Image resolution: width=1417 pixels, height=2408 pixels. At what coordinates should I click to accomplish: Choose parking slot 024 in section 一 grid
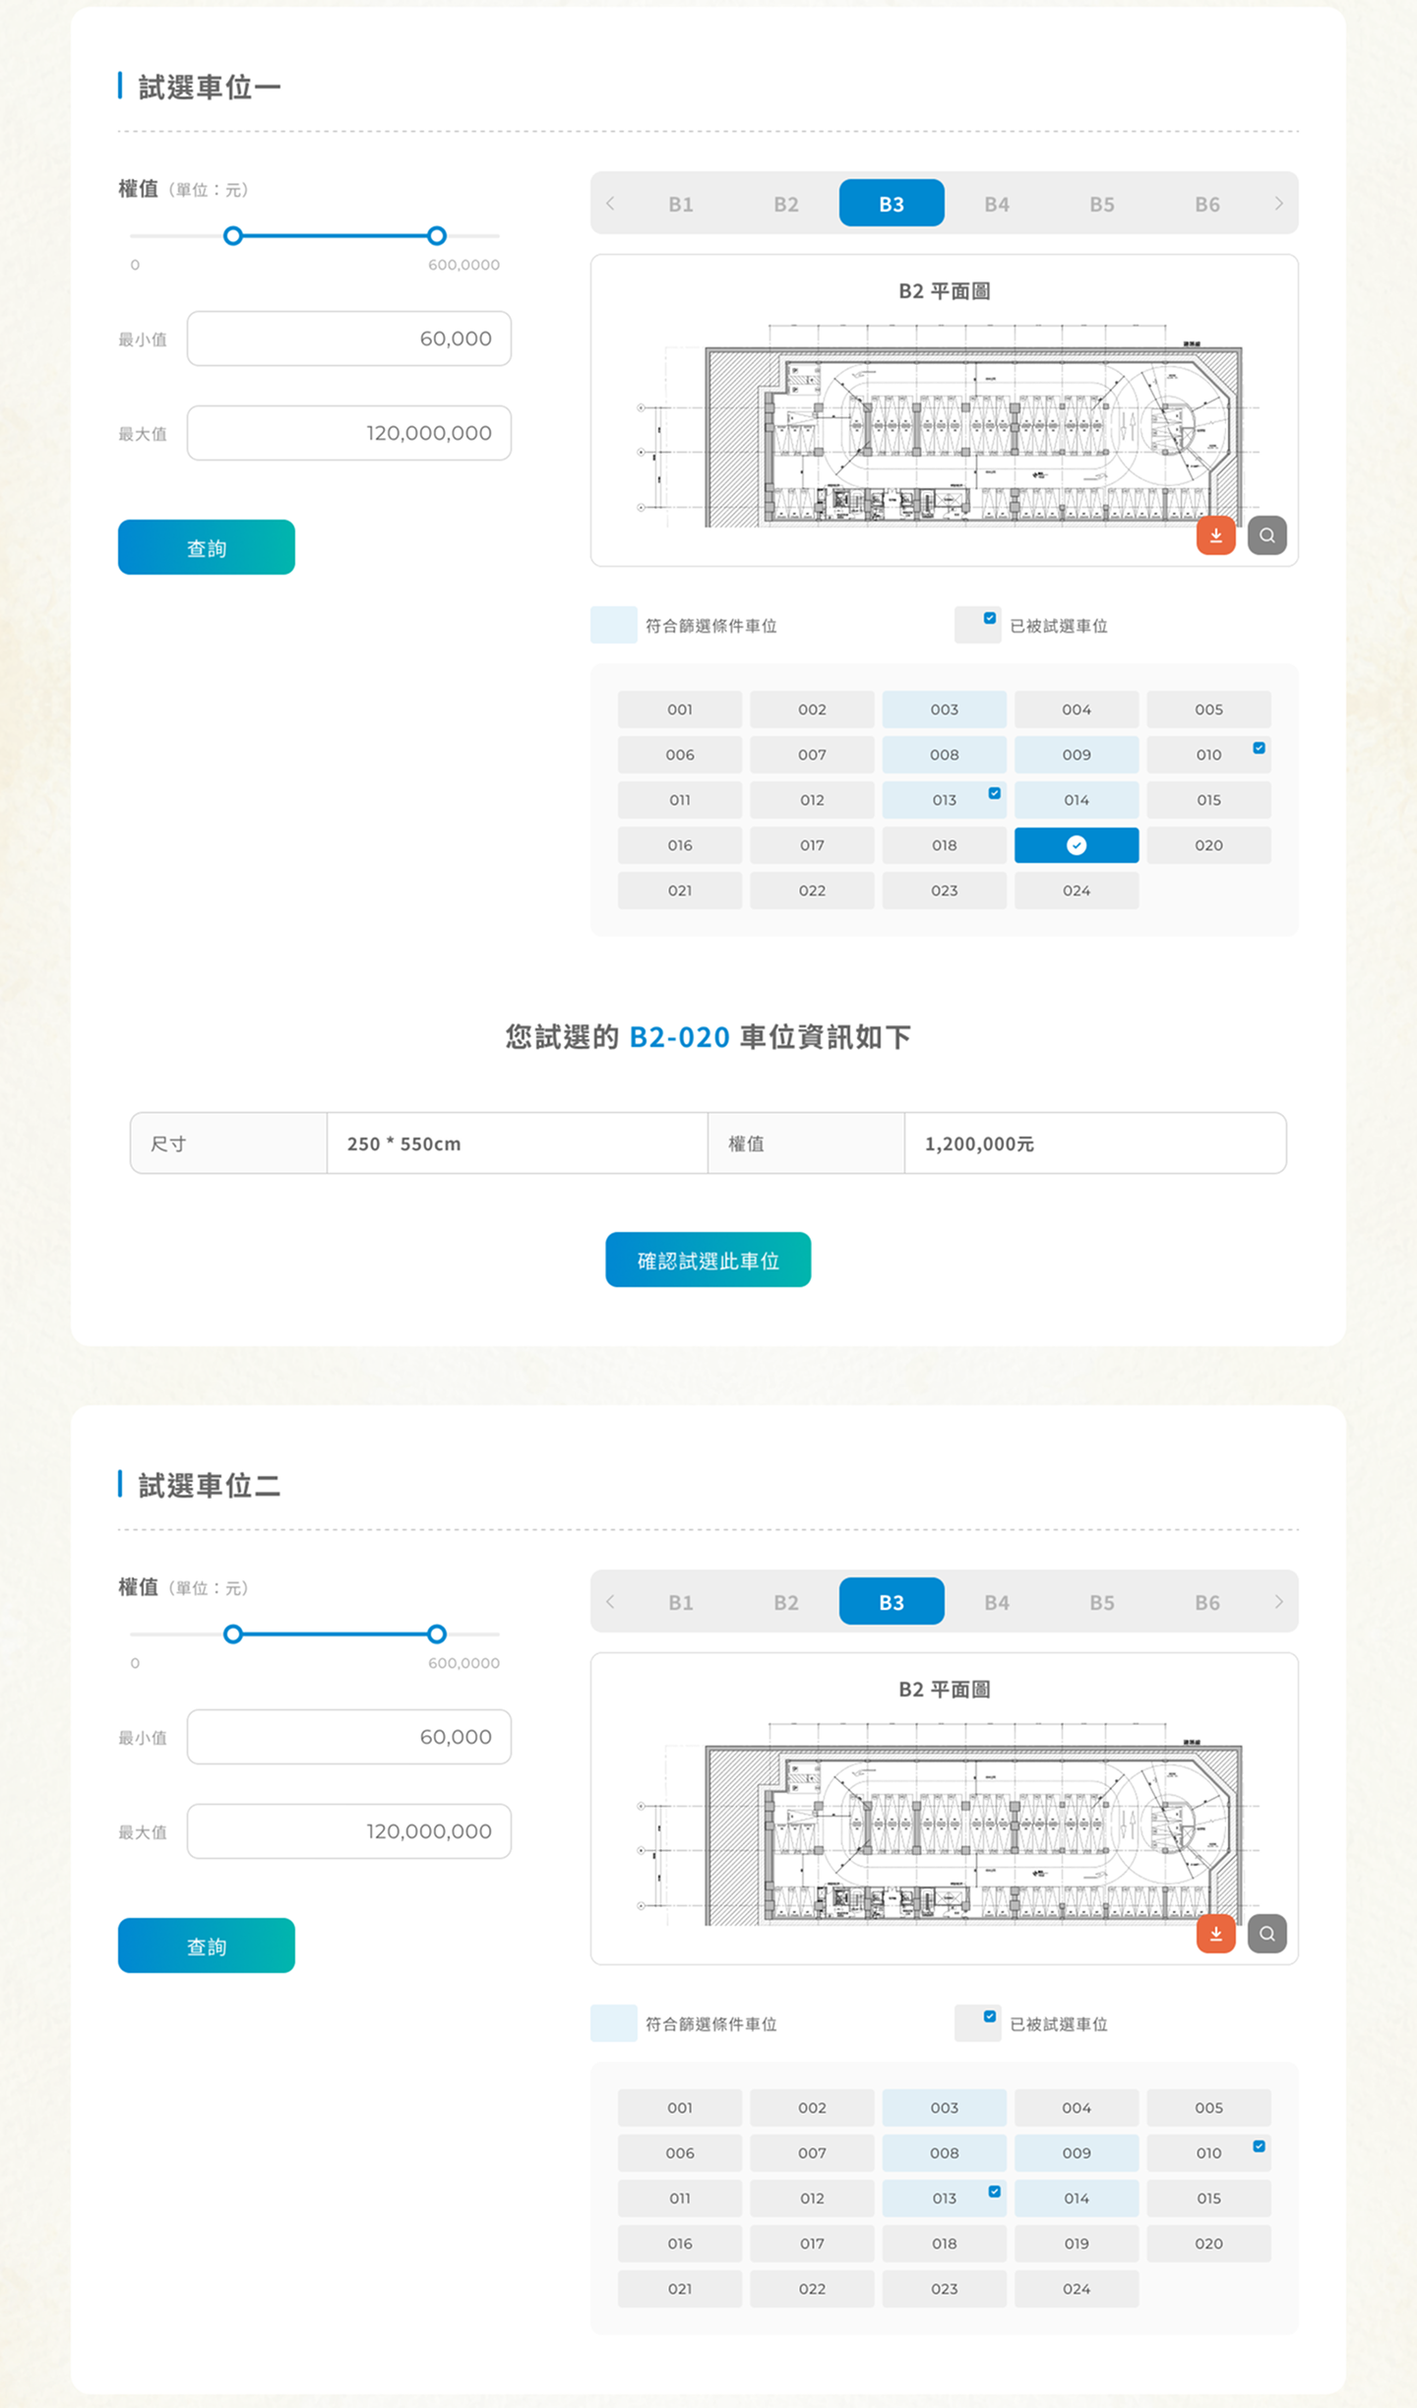pyautogui.click(x=1077, y=891)
